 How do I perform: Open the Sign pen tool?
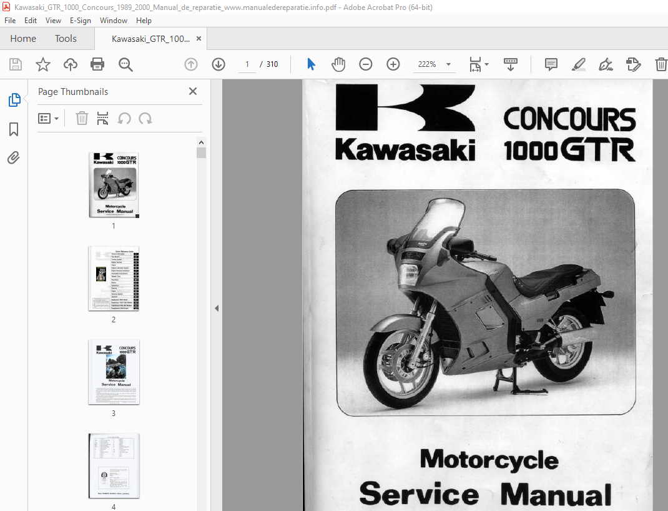(x=606, y=64)
